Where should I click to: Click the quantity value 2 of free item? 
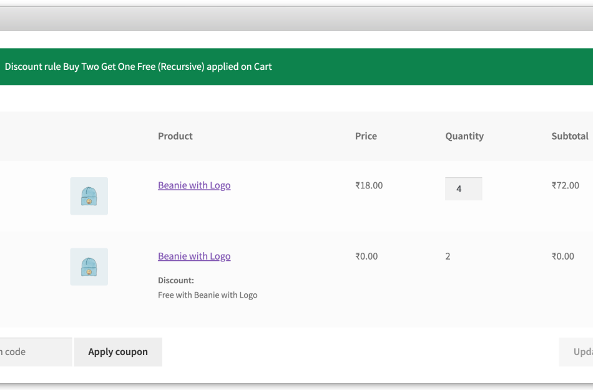tap(448, 256)
